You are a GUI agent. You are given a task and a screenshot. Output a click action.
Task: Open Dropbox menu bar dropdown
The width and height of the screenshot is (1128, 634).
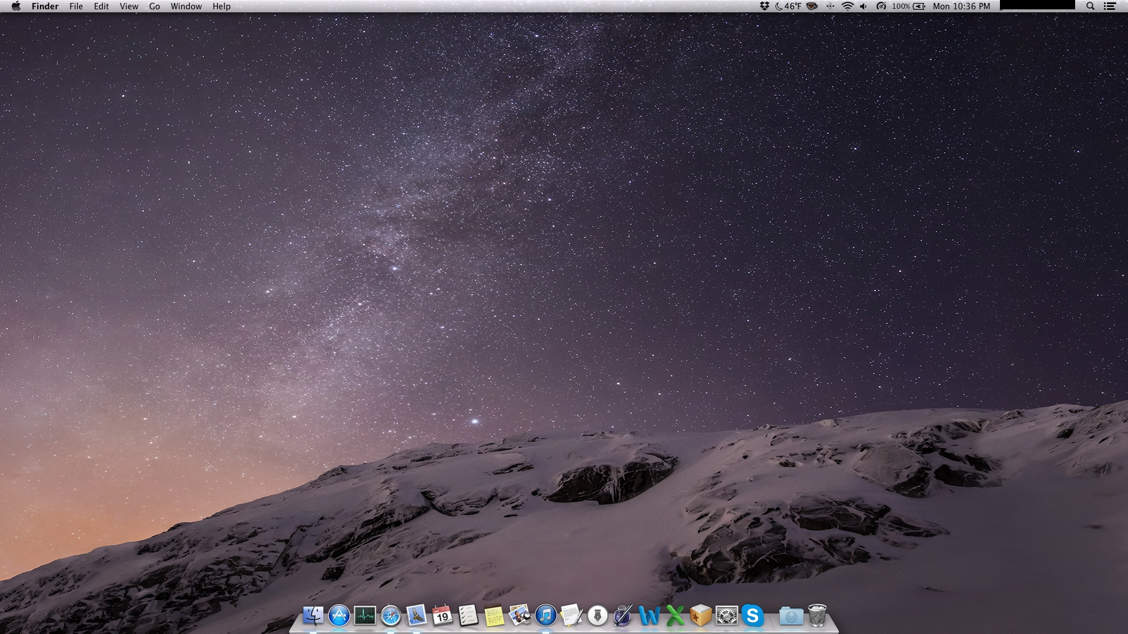pyautogui.click(x=764, y=6)
